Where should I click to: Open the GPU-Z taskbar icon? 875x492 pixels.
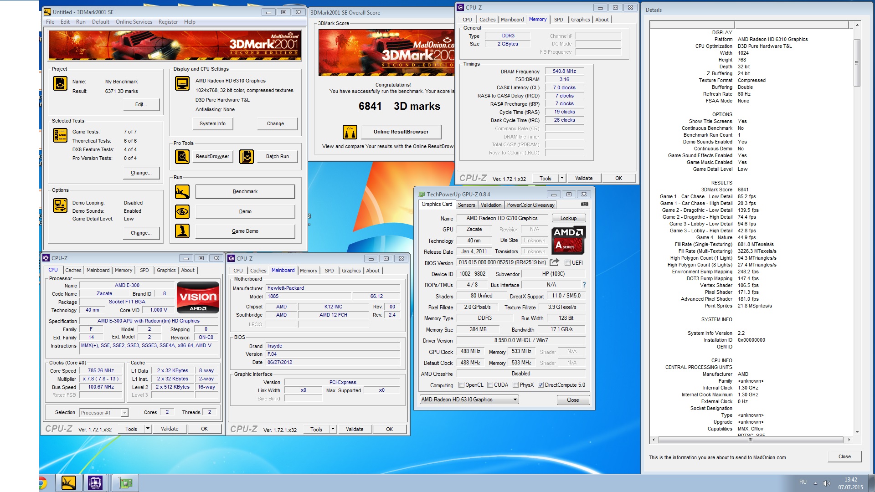pyautogui.click(x=125, y=483)
